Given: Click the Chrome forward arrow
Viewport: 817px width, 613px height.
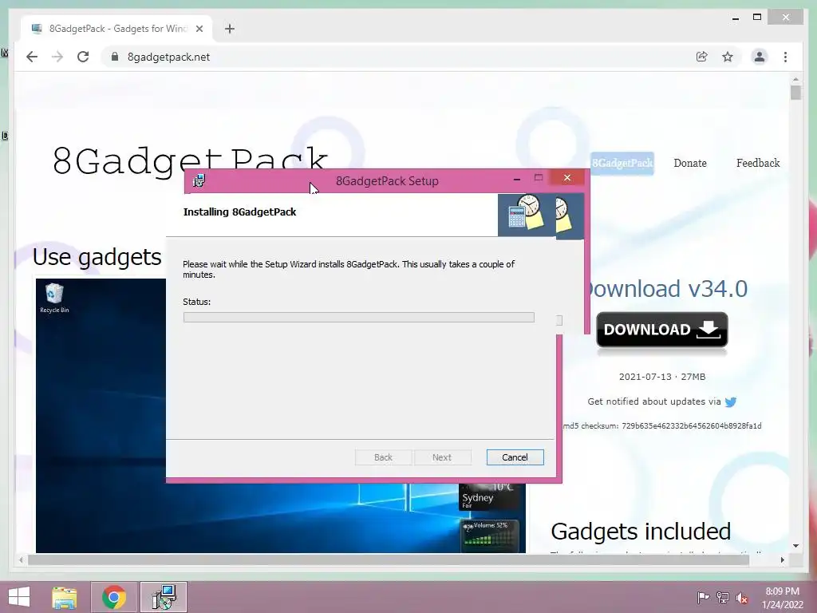Looking at the screenshot, I should (57, 57).
